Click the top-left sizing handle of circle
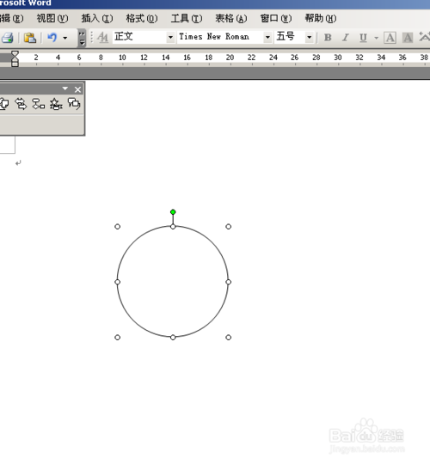Screen dimensions: 430x464 117,227
